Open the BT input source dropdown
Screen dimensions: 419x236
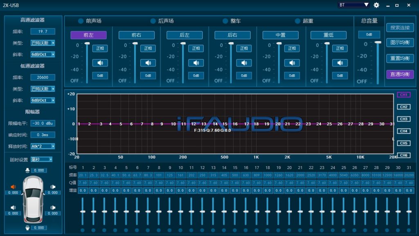(x=354, y=5)
